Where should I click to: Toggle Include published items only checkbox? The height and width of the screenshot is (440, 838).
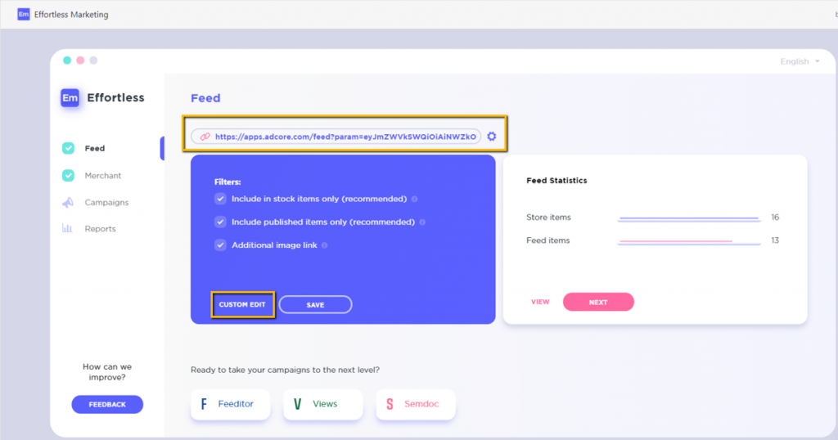(220, 222)
